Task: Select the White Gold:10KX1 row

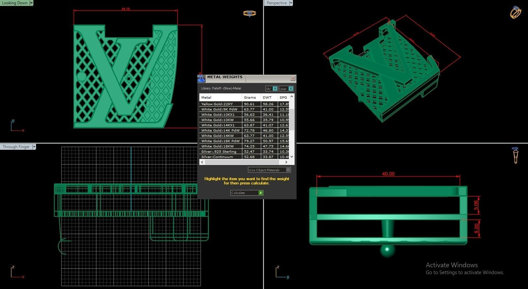Action: (244, 114)
